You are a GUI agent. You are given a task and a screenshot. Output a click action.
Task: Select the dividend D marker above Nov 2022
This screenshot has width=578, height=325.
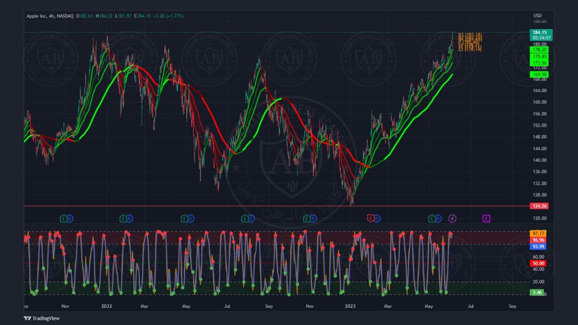[x=313, y=219]
